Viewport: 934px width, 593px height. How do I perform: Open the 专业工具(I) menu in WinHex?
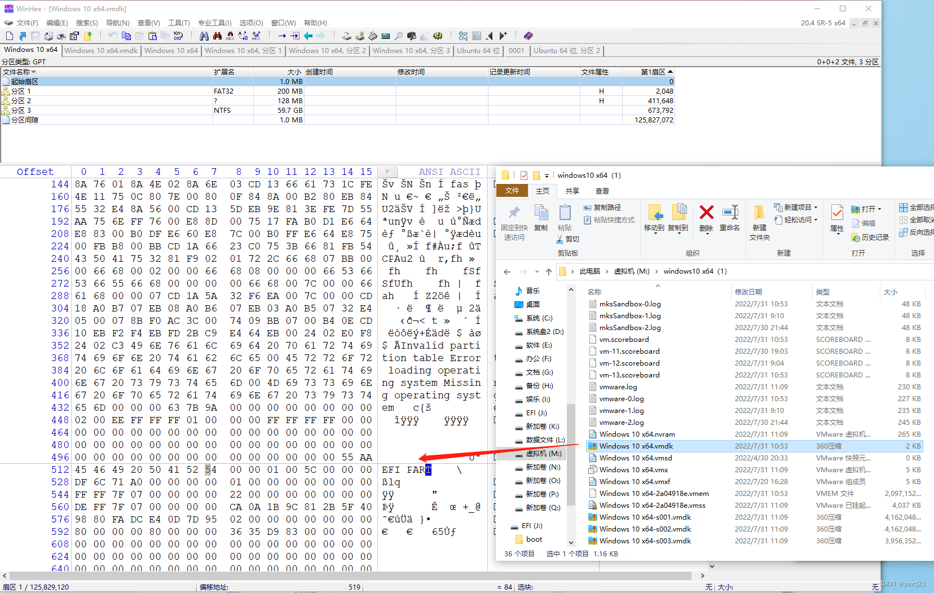(215, 23)
